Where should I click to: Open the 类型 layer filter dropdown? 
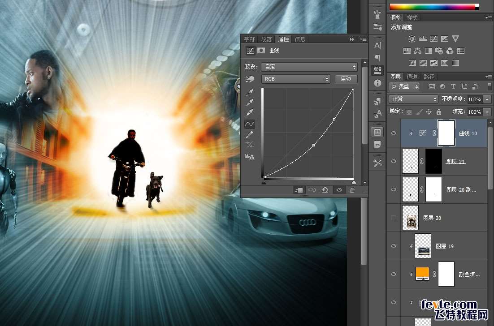[x=404, y=86]
